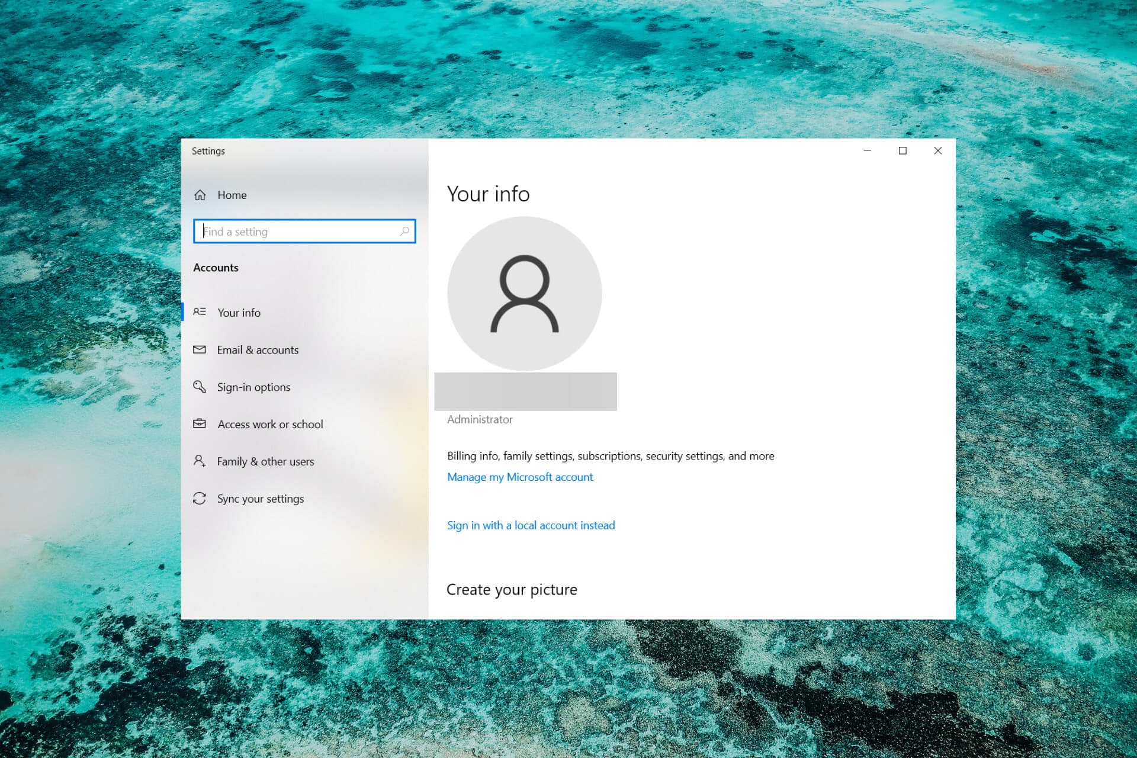Click the Sync your settings icon
This screenshot has height=758, width=1137.
click(x=199, y=498)
